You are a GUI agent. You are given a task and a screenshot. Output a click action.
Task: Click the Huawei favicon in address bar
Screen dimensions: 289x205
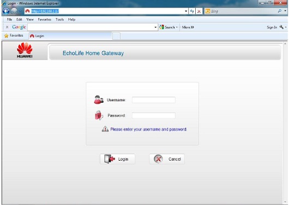pos(28,11)
